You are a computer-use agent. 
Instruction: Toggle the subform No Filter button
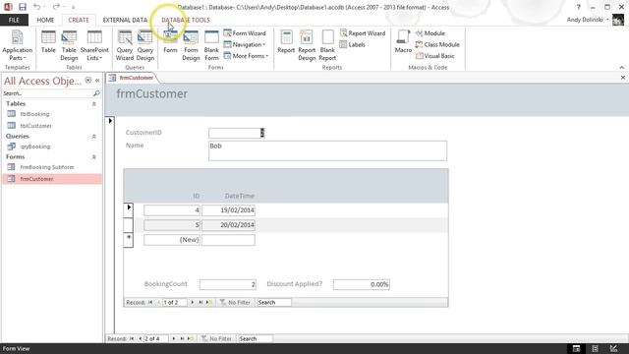pos(235,302)
